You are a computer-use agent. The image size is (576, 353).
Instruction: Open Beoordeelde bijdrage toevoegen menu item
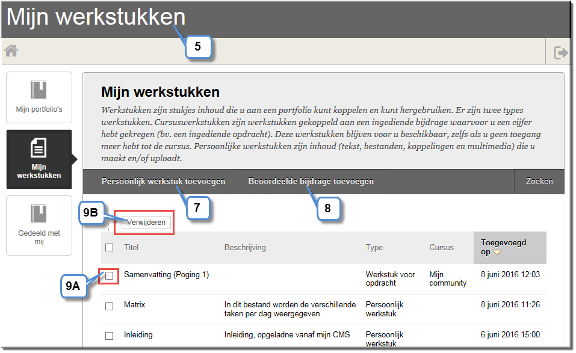point(311,181)
